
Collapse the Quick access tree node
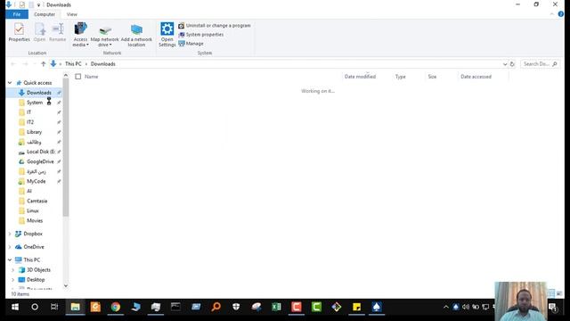(10, 83)
